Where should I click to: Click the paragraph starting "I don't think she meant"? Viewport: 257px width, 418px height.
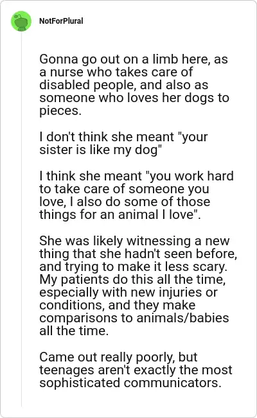(123, 143)
